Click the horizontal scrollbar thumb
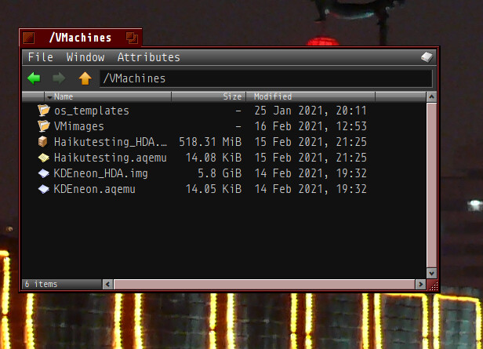Viewport: 483px width, 349px height. click(x=264, y=285)
